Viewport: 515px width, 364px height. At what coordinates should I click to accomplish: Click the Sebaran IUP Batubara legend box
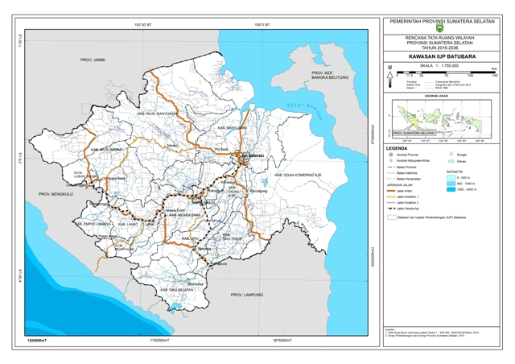[x=391, y=217]
